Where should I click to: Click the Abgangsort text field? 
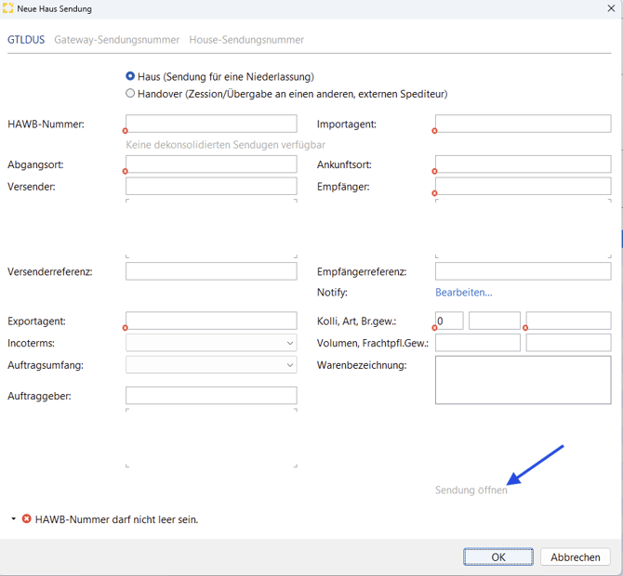(x=211, y=164)
